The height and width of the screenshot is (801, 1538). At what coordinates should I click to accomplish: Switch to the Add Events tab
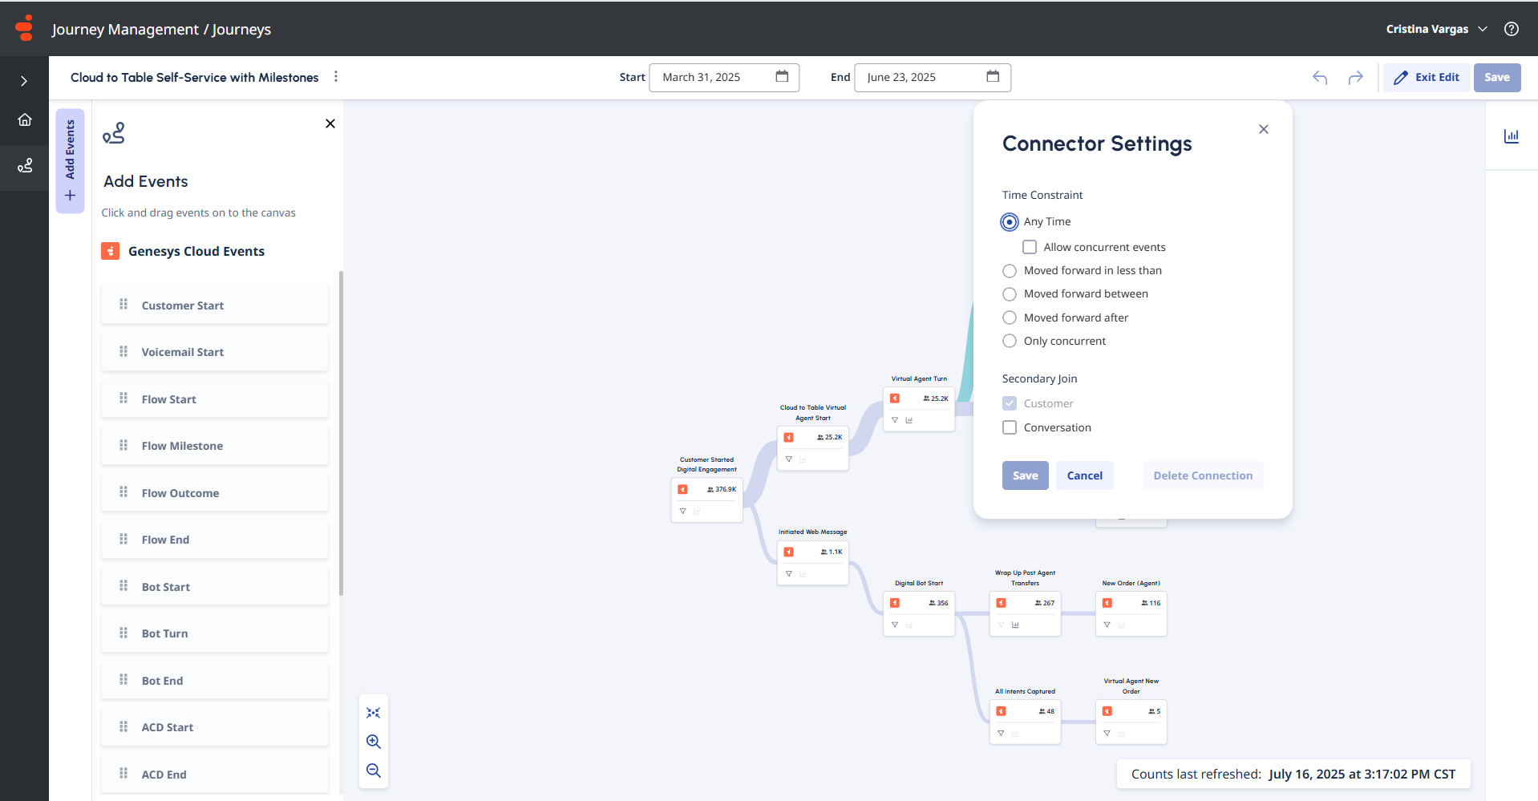(70, 162)
